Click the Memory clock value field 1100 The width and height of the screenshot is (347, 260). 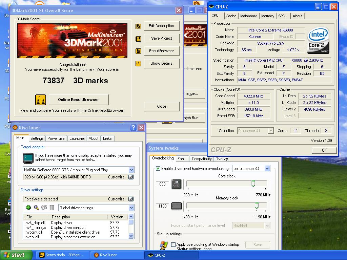(162, 206)
